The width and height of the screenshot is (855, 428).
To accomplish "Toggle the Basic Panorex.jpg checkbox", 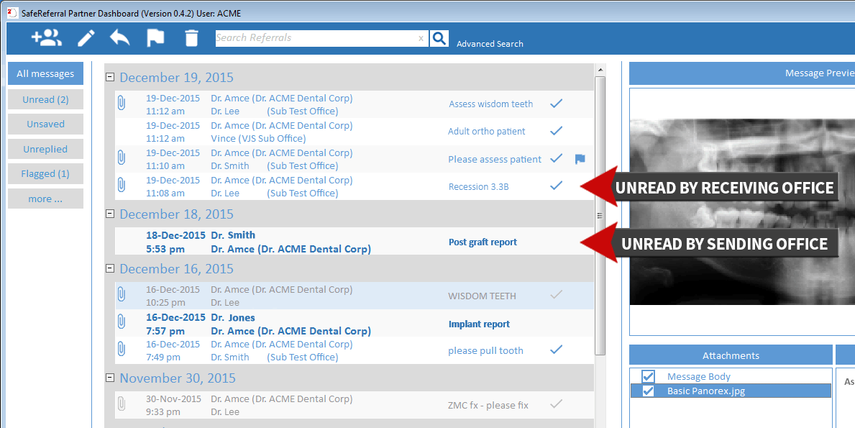I will tap(648, 391).
